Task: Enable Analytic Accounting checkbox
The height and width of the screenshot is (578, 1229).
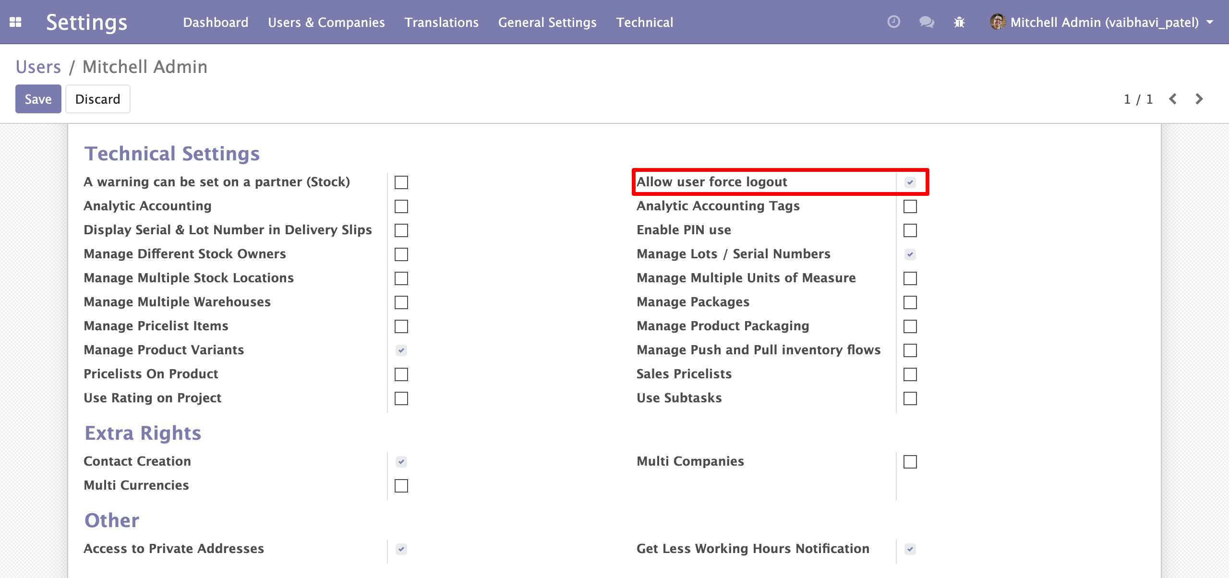Action: [x=401, y=206]
